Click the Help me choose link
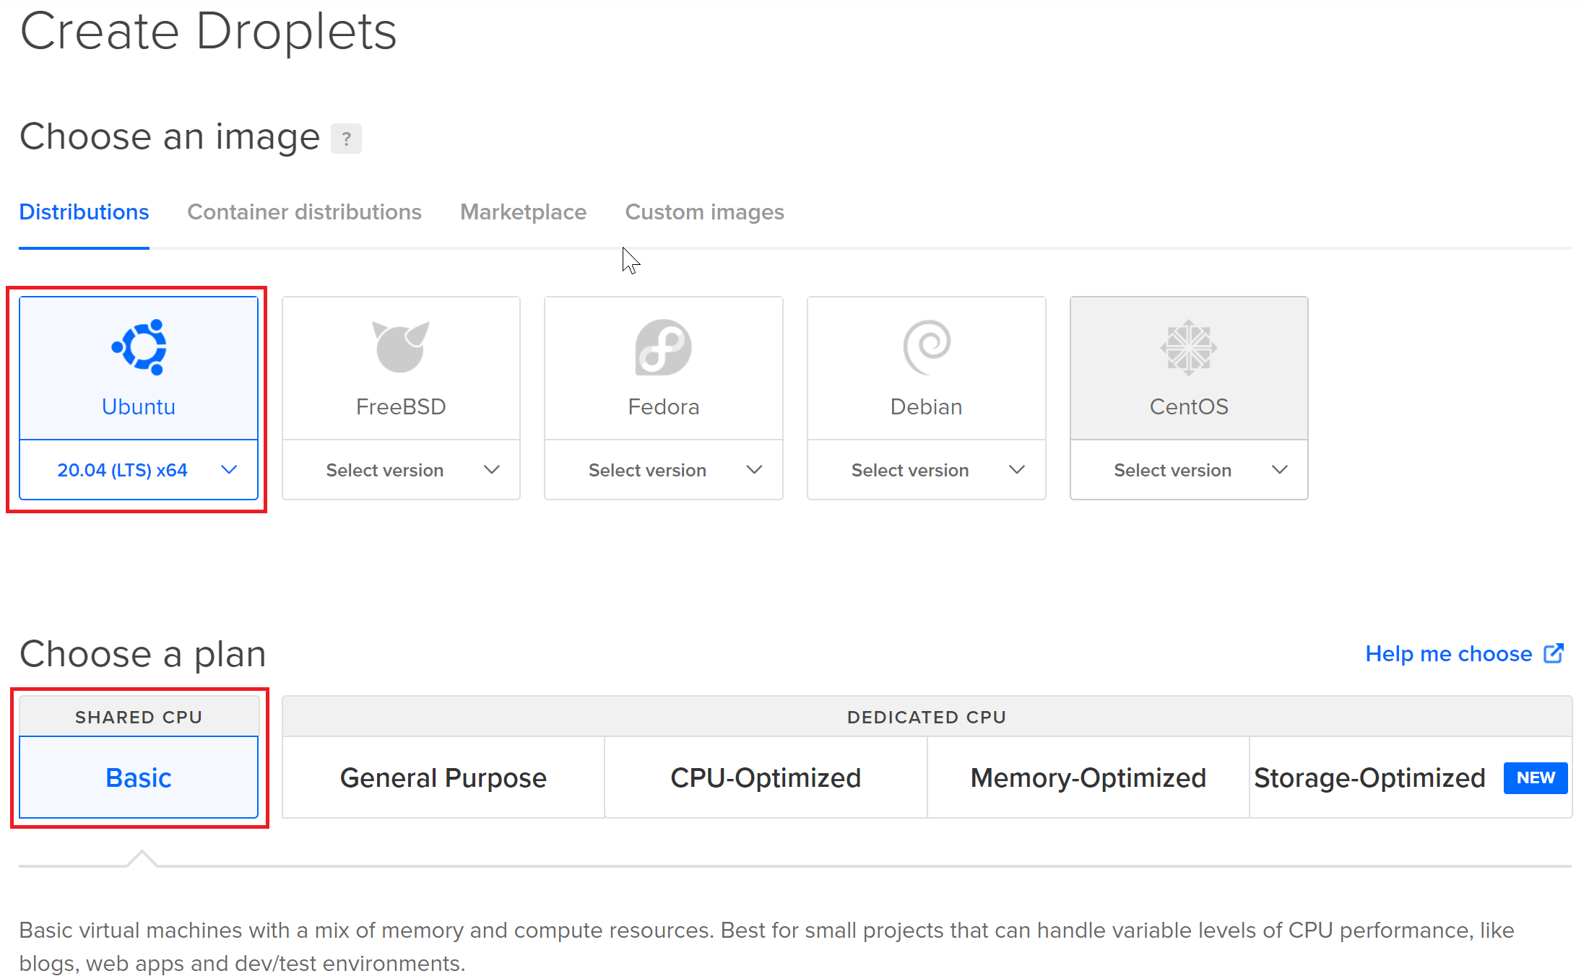Screen dimensions: 1589x976 point(1448,653)
